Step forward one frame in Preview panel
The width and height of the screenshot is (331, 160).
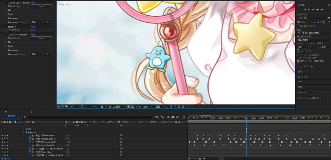coord(318,10)
